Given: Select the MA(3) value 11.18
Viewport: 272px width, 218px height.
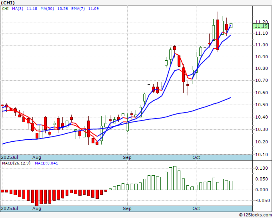Looking at the screenshot, I should tap(32, 8).
